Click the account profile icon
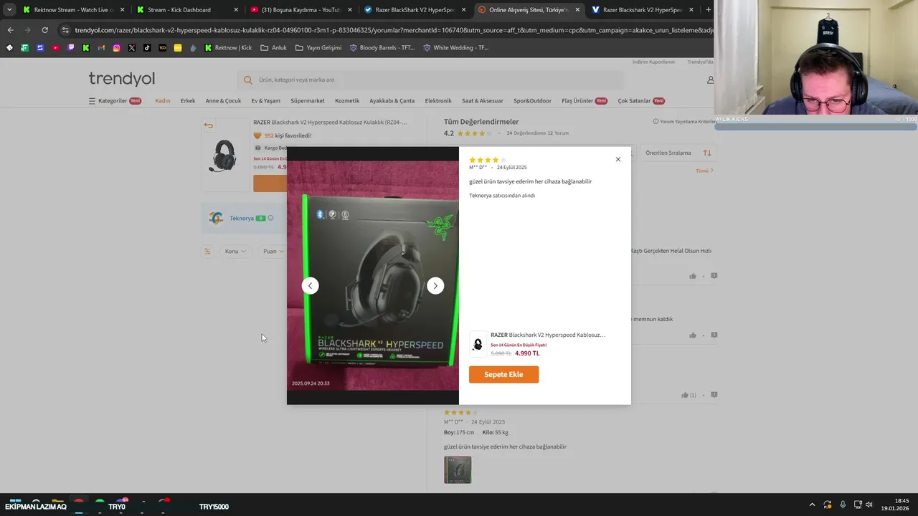 coord(710,80)
